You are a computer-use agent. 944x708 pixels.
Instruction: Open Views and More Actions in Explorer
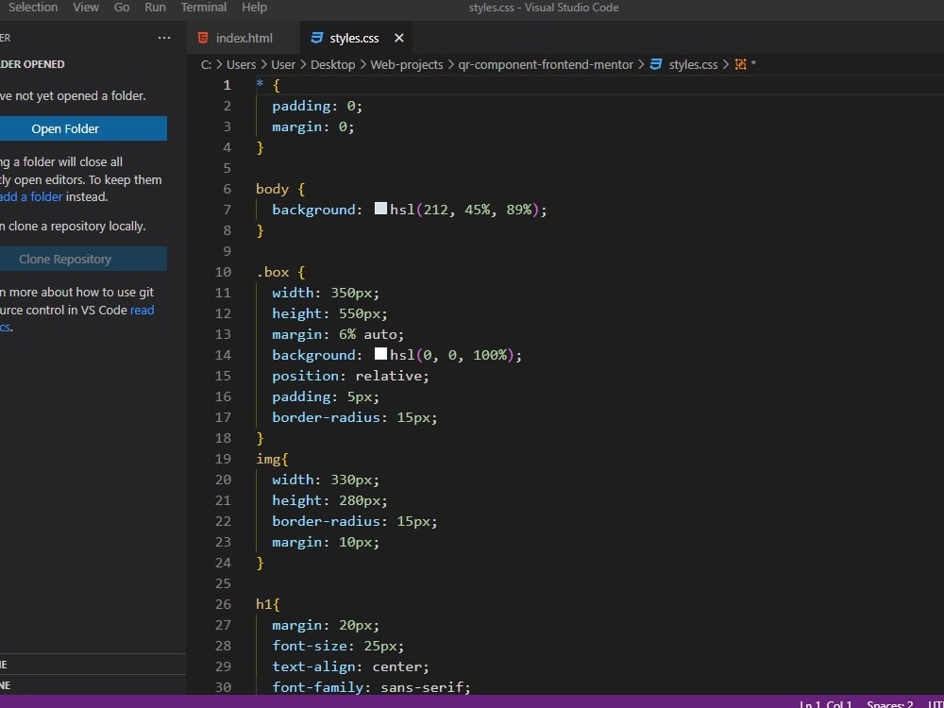point(164,37)
